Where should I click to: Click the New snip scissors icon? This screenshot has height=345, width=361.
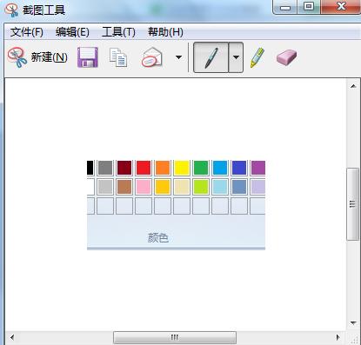17,57
